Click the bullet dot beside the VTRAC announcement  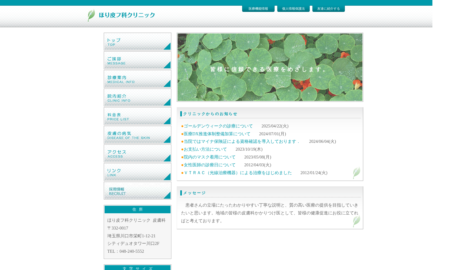click(x=182, y=173)
